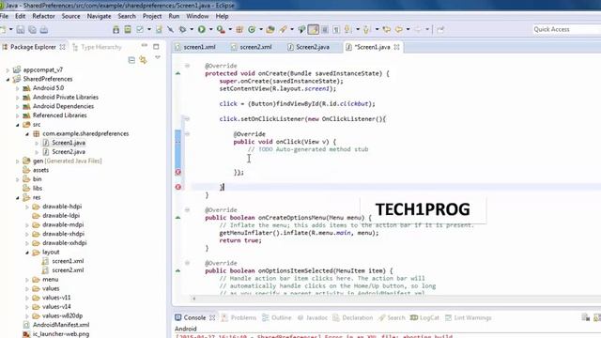This screenshot has height=338, width=601.
Task: Open the Run button dropdown arrow
Action: pos(210,29)
